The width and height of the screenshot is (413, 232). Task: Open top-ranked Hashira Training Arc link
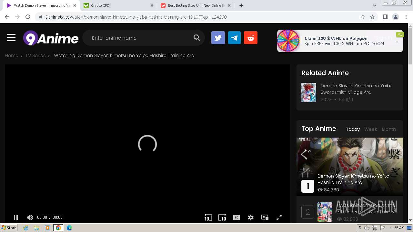[x=353, y=179]
